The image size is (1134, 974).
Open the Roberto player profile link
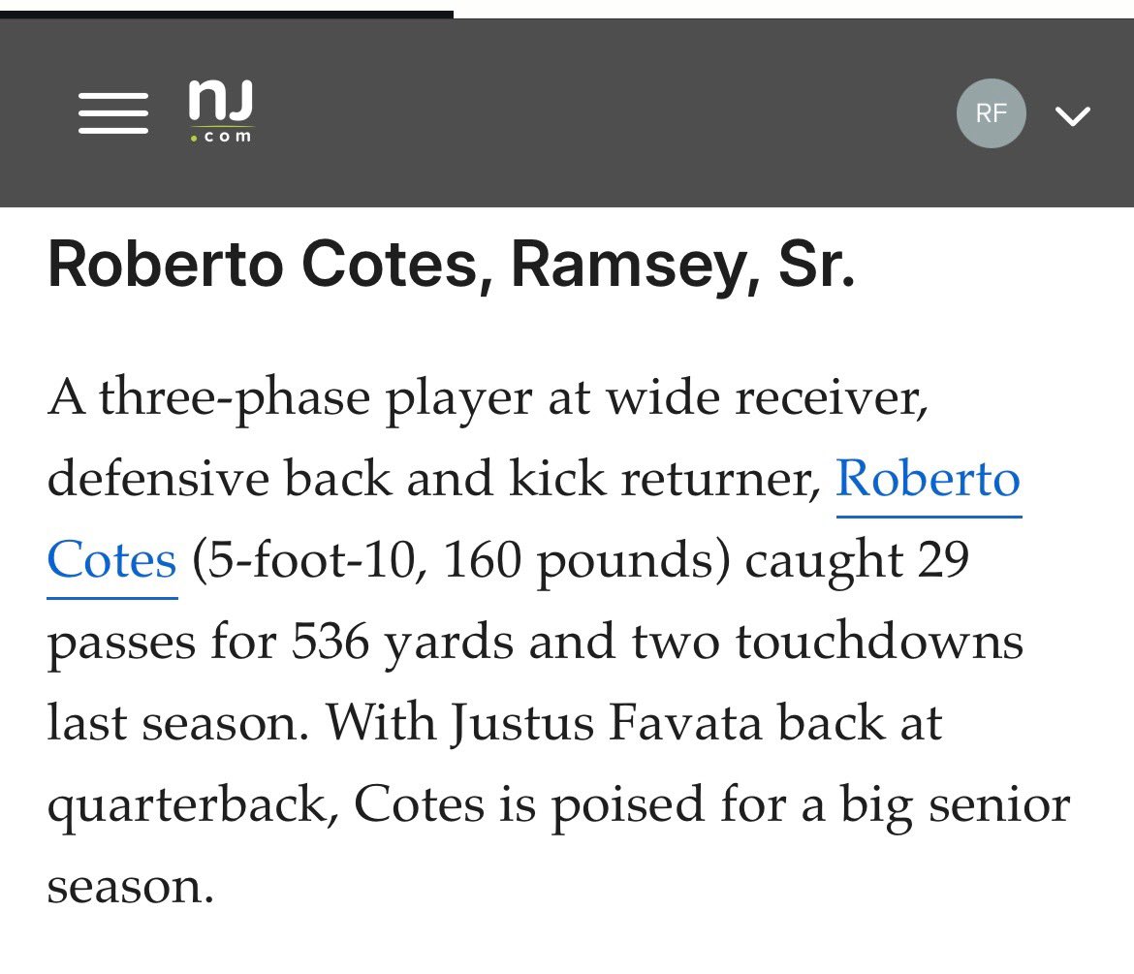(928, 480)
